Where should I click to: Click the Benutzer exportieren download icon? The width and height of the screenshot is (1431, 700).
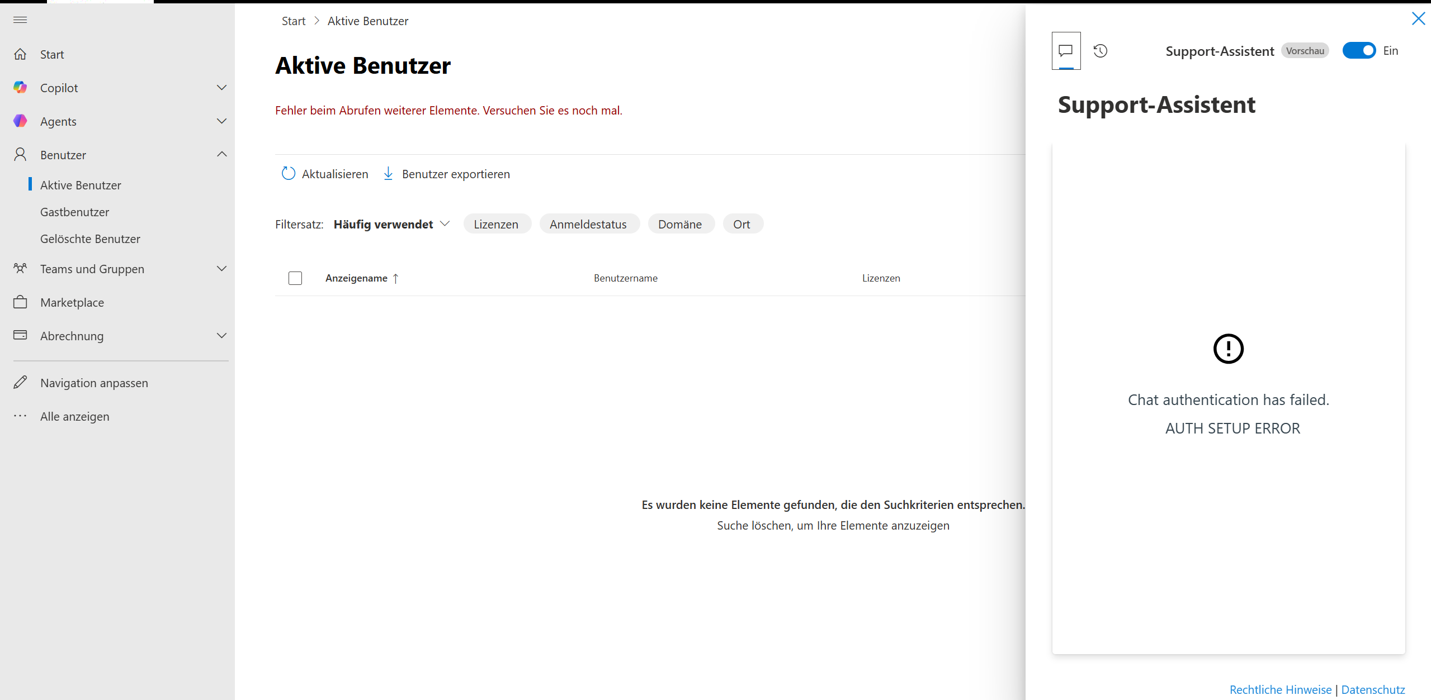[388, 174]
